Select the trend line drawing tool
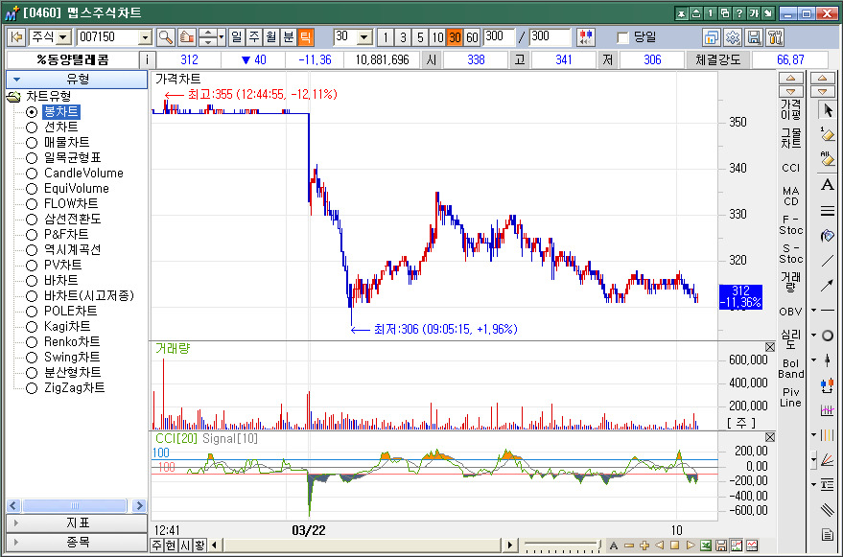The image size is (843, 557). (828, 262)
